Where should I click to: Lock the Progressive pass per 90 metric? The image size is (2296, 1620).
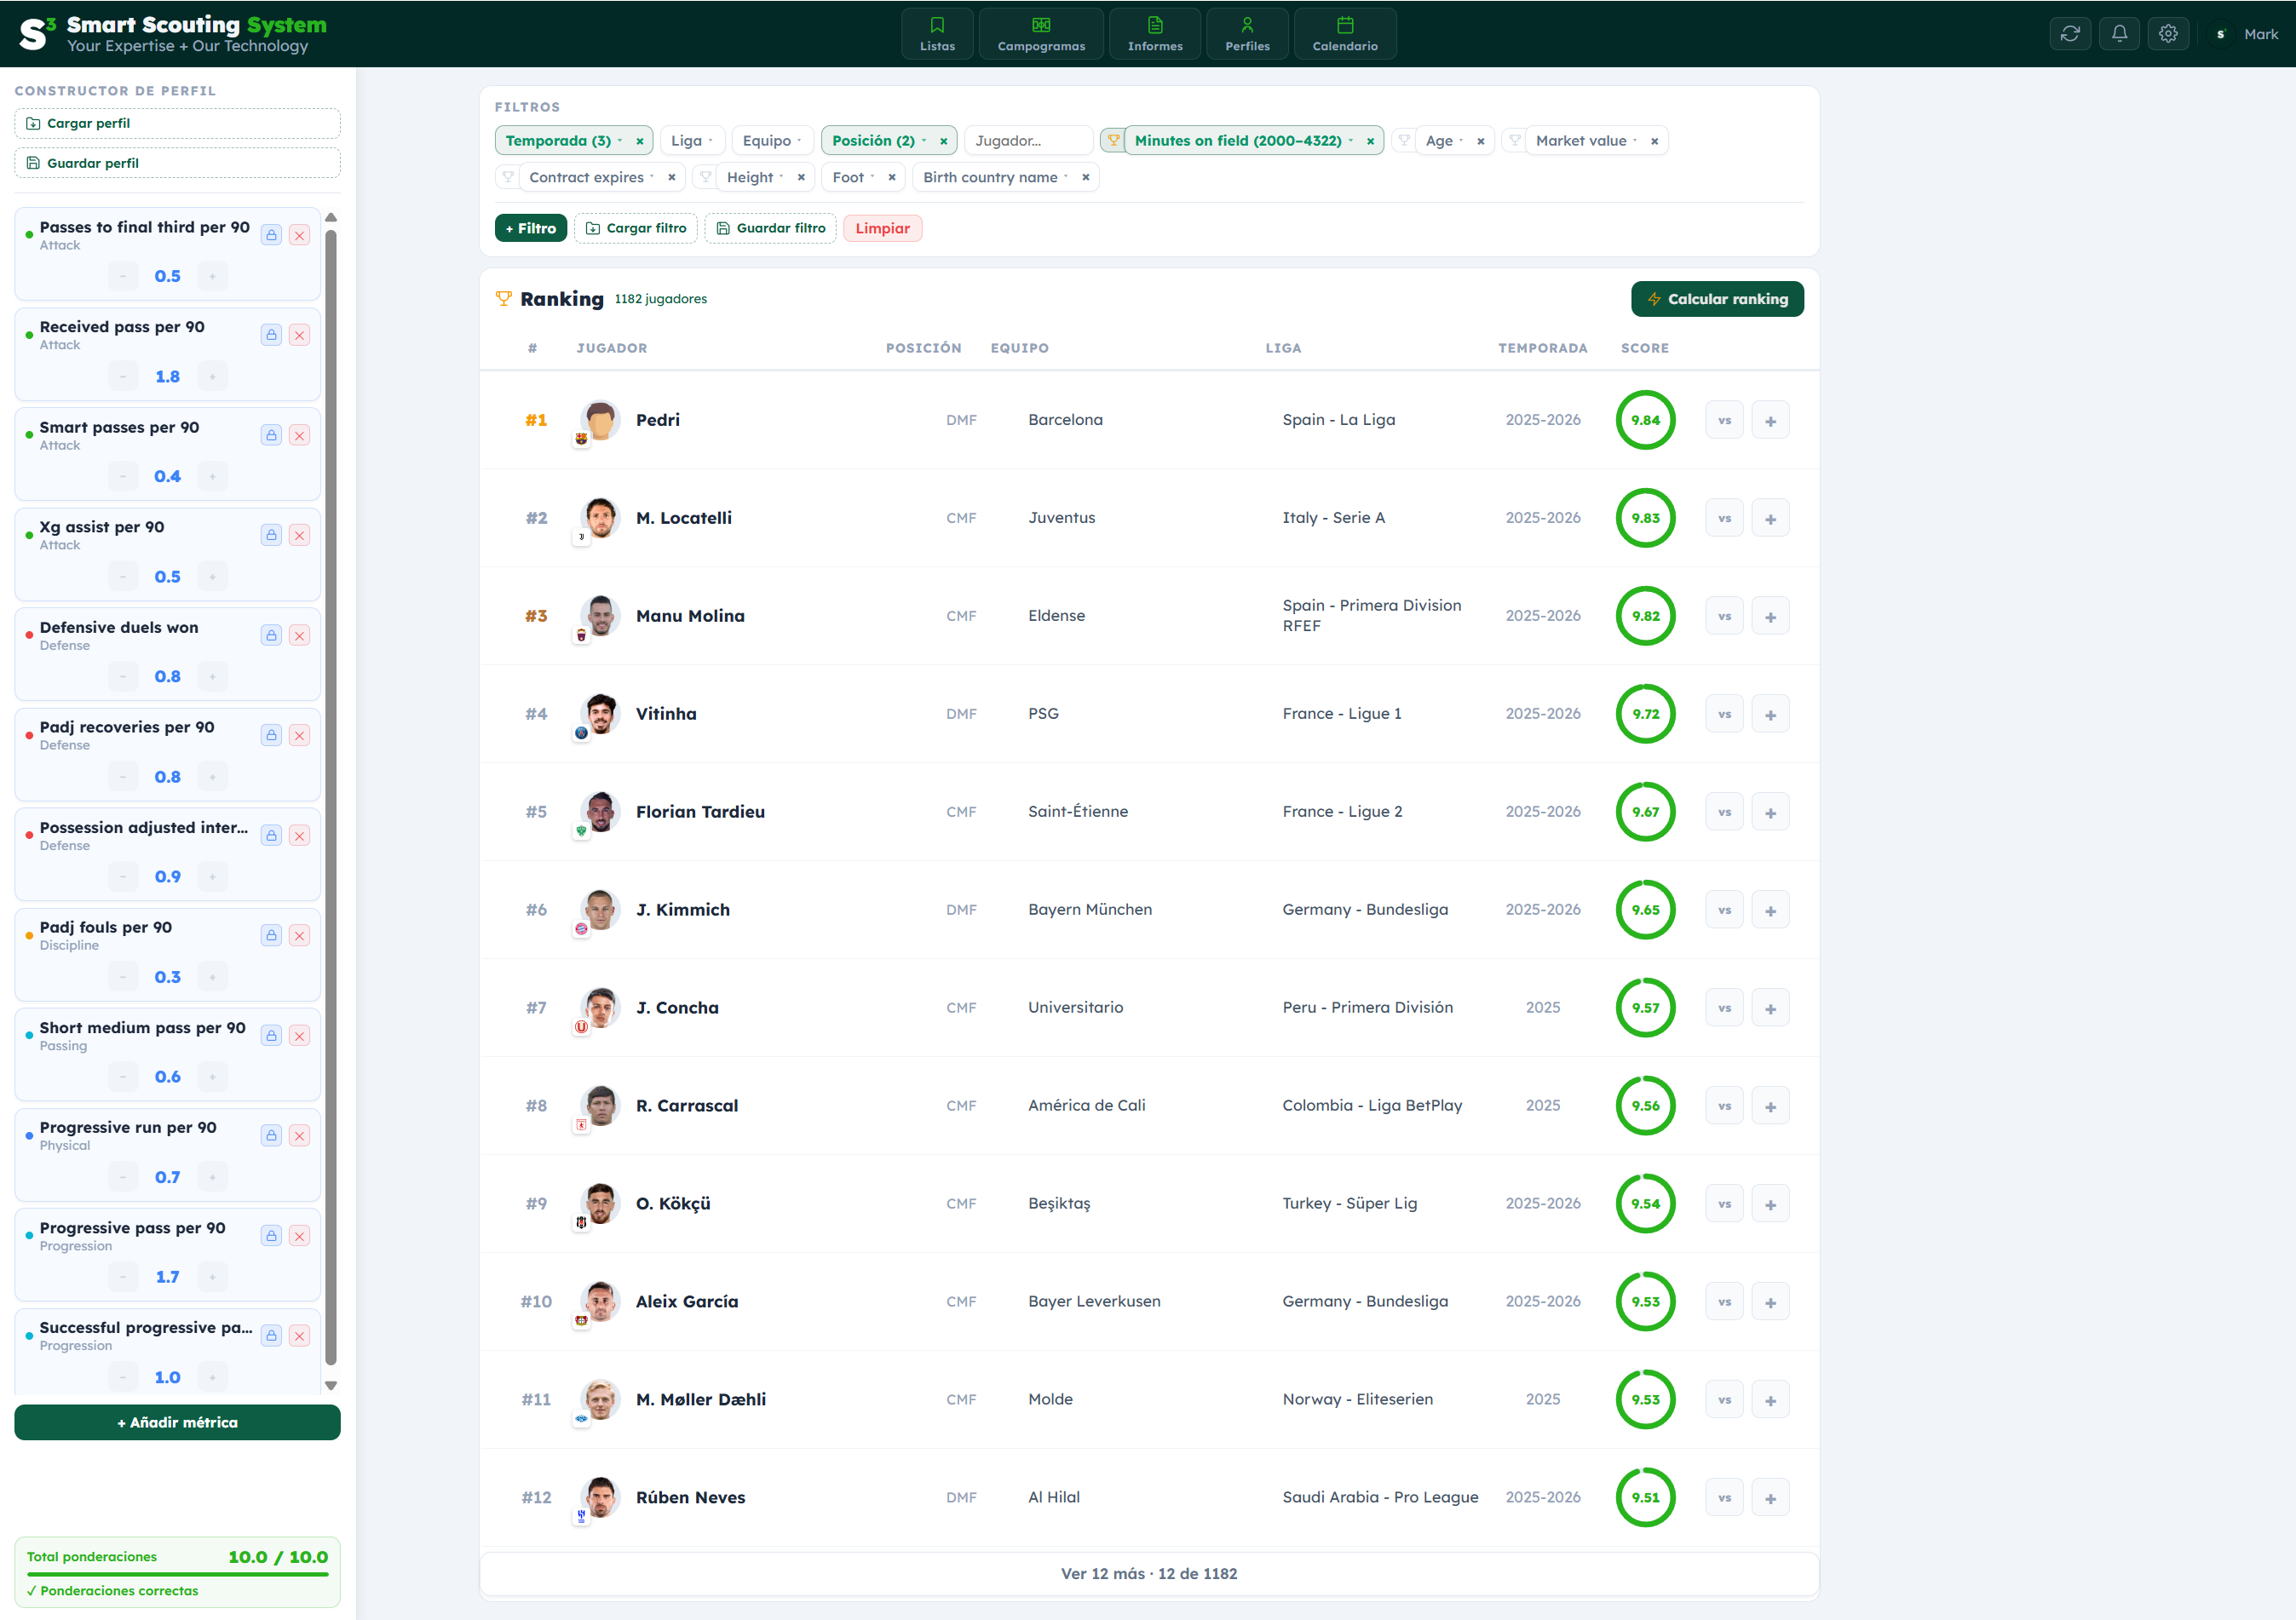tap(271, 1235)
